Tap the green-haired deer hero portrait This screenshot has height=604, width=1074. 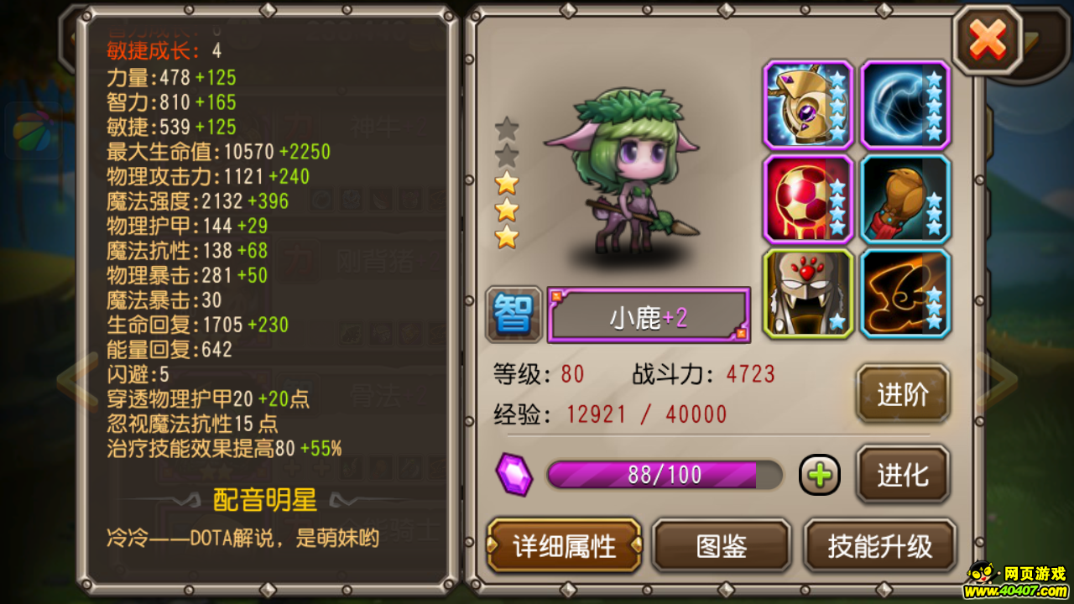click(x=622, y=170)
